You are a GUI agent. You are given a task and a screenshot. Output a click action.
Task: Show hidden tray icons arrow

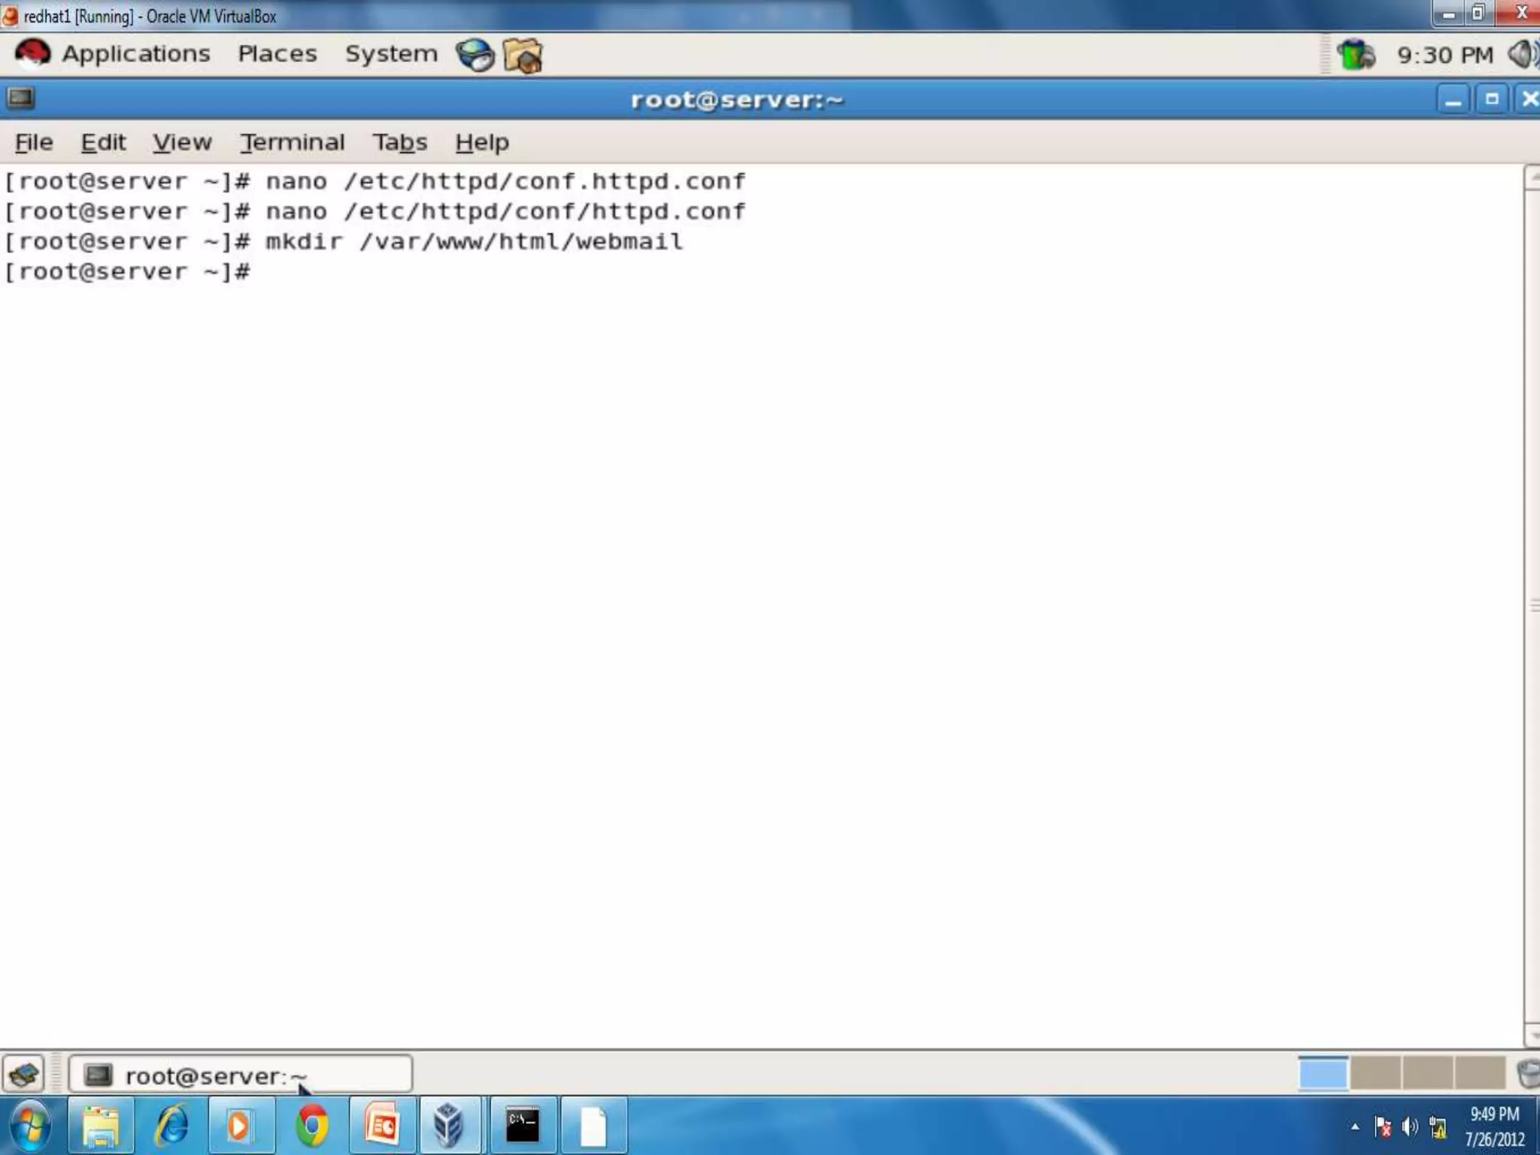point(1355,1126)
